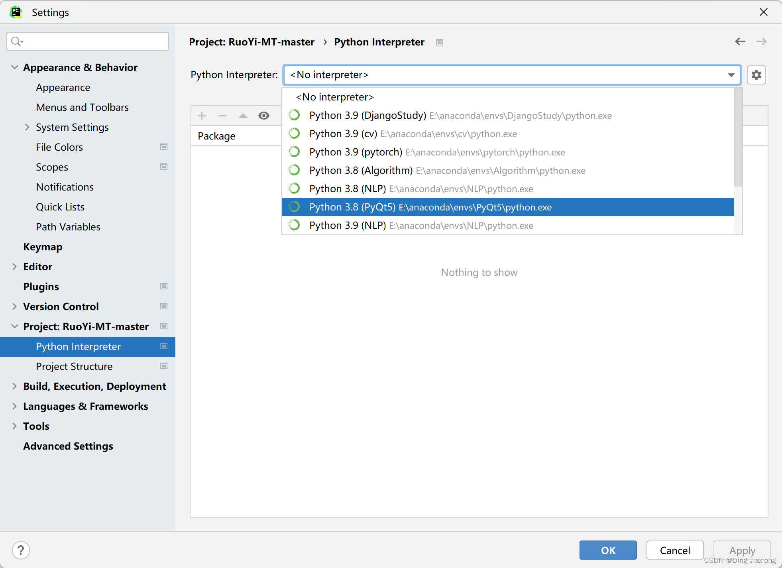Screen dimensions: 782x568
Task: Click the help question mark button
Action: coord(21,550)
